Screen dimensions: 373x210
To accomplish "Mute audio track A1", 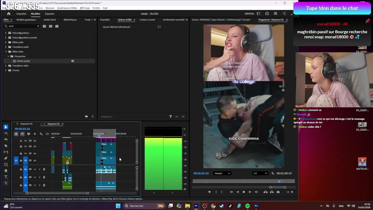I will point(35,169).
